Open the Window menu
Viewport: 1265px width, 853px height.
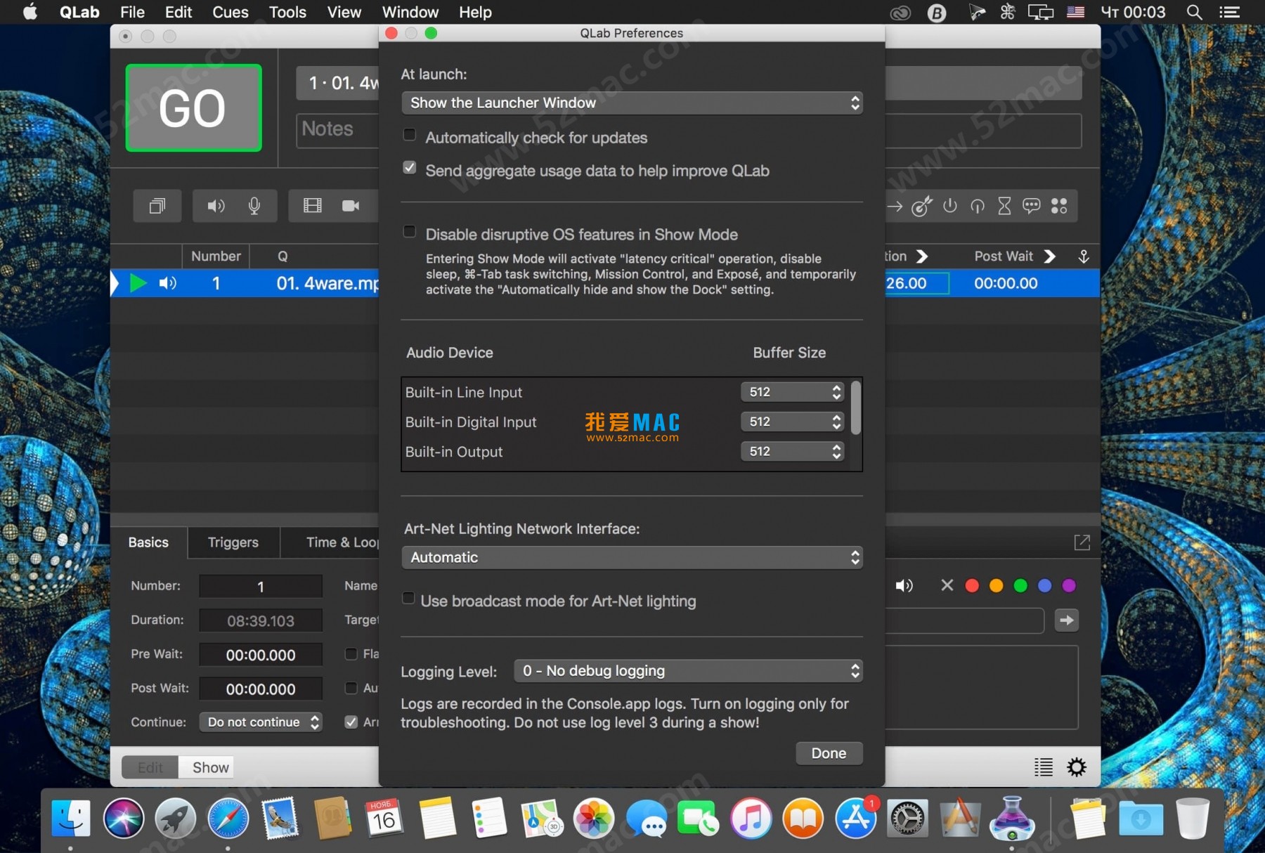coord(410,12)
